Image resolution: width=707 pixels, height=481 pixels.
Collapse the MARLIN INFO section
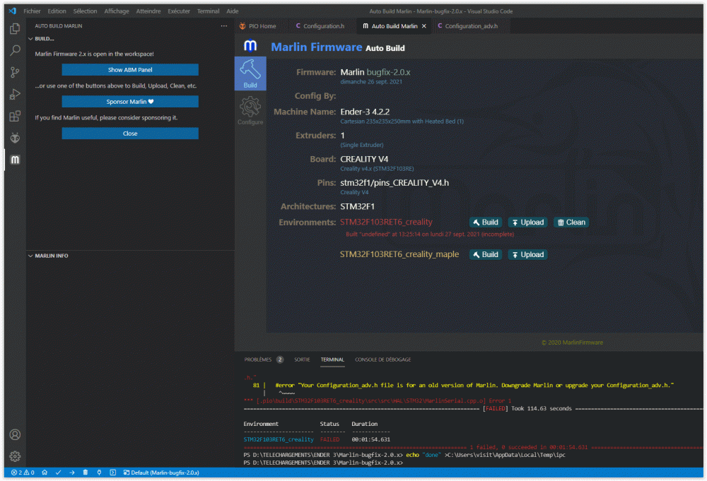[x=48, y=256]
